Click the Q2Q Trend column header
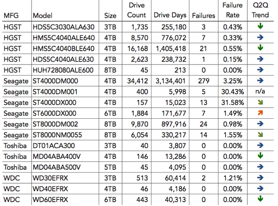278x206 pixels. (x=260, y=10)
